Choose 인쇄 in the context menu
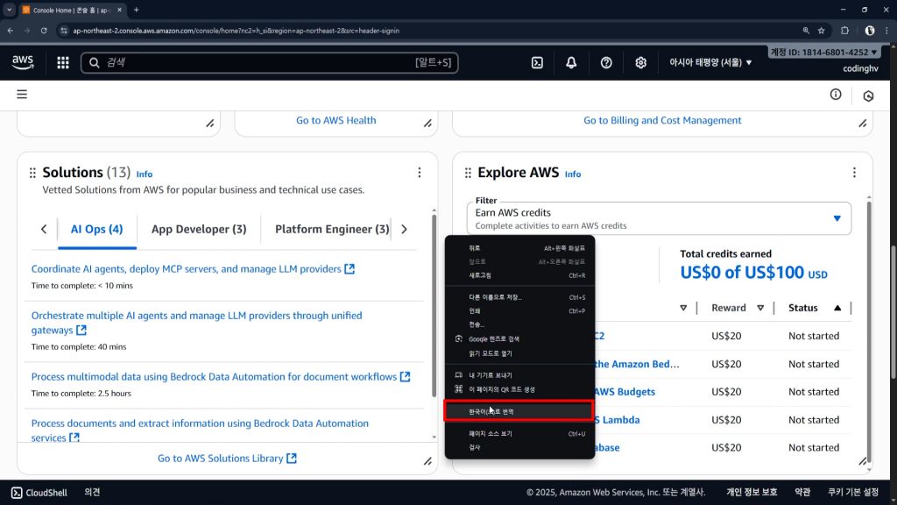This screenshot has height=505, width=897. coord(519,311)
